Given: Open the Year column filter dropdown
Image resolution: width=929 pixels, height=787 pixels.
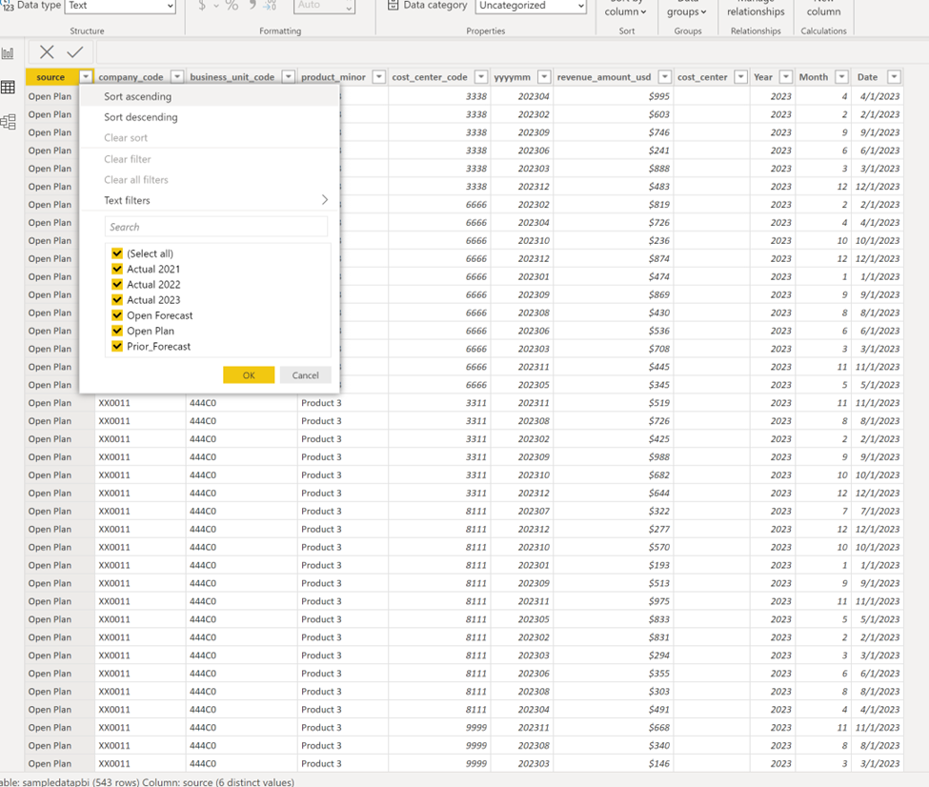Looking at the screenshot, I should [x=786, y=77].
